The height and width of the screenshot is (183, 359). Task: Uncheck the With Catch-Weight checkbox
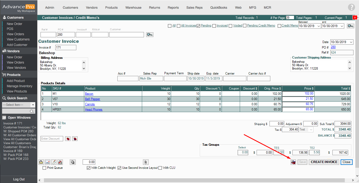point(88,168)
